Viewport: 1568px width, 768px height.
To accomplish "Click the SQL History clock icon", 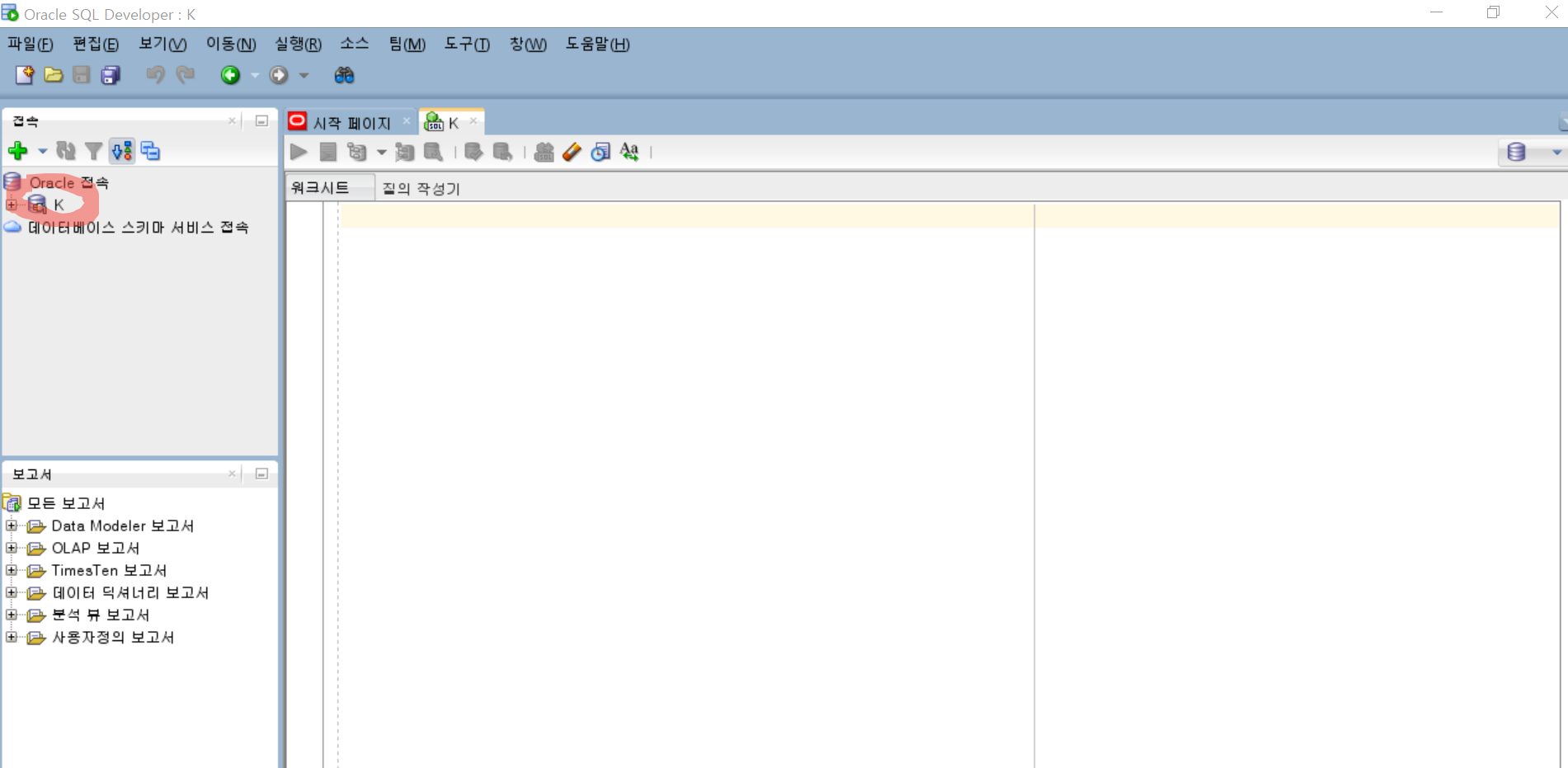I will (600, 152).
